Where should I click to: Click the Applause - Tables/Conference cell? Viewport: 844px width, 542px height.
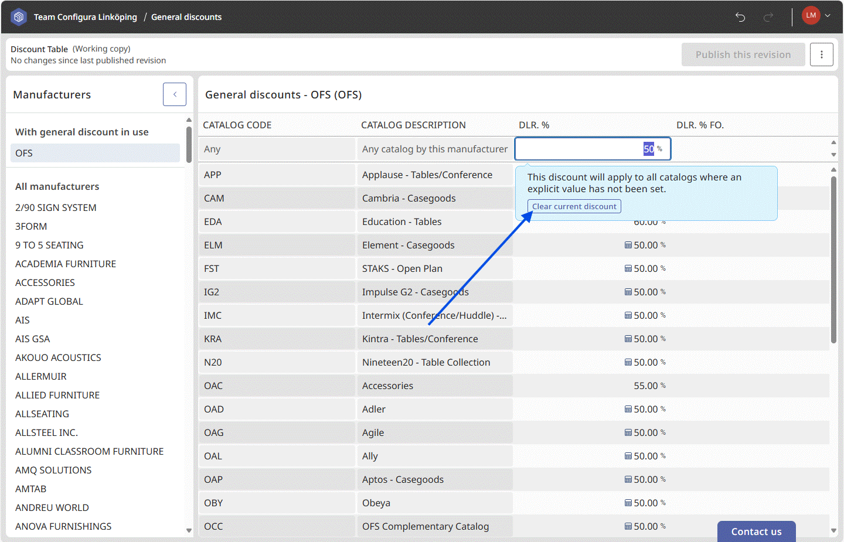pos(434,175)
